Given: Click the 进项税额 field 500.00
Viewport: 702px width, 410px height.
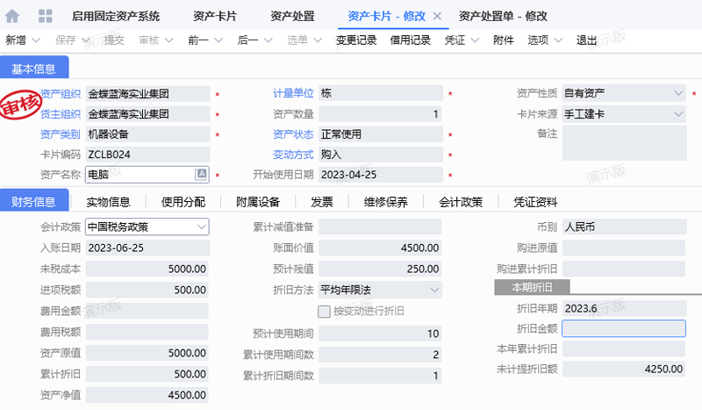Looking at the screenshot, I should [x=147, y=290].
